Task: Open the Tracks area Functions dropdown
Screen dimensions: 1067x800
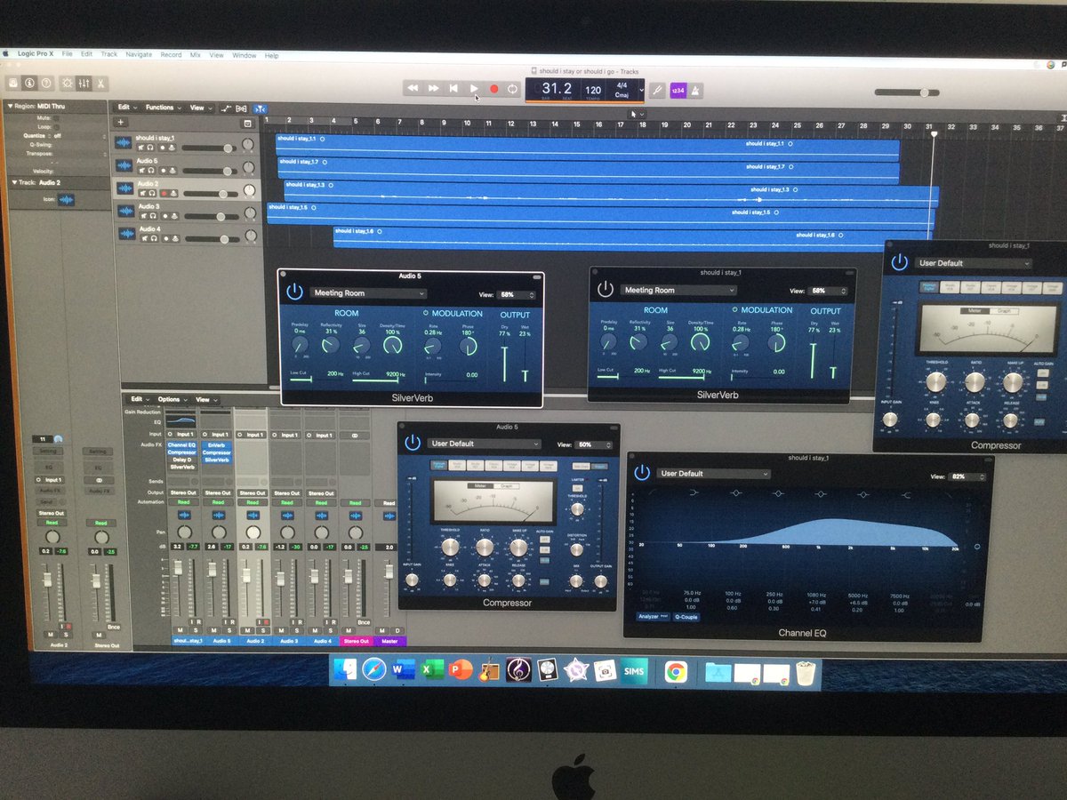Action: click(x=162, y=108)
